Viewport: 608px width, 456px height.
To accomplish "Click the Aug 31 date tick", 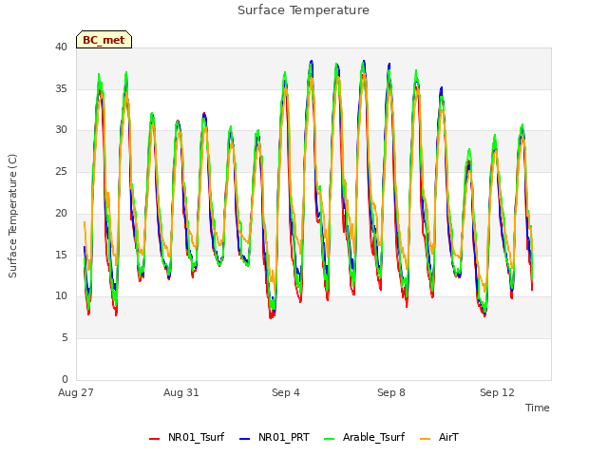I will pos(181,392).
